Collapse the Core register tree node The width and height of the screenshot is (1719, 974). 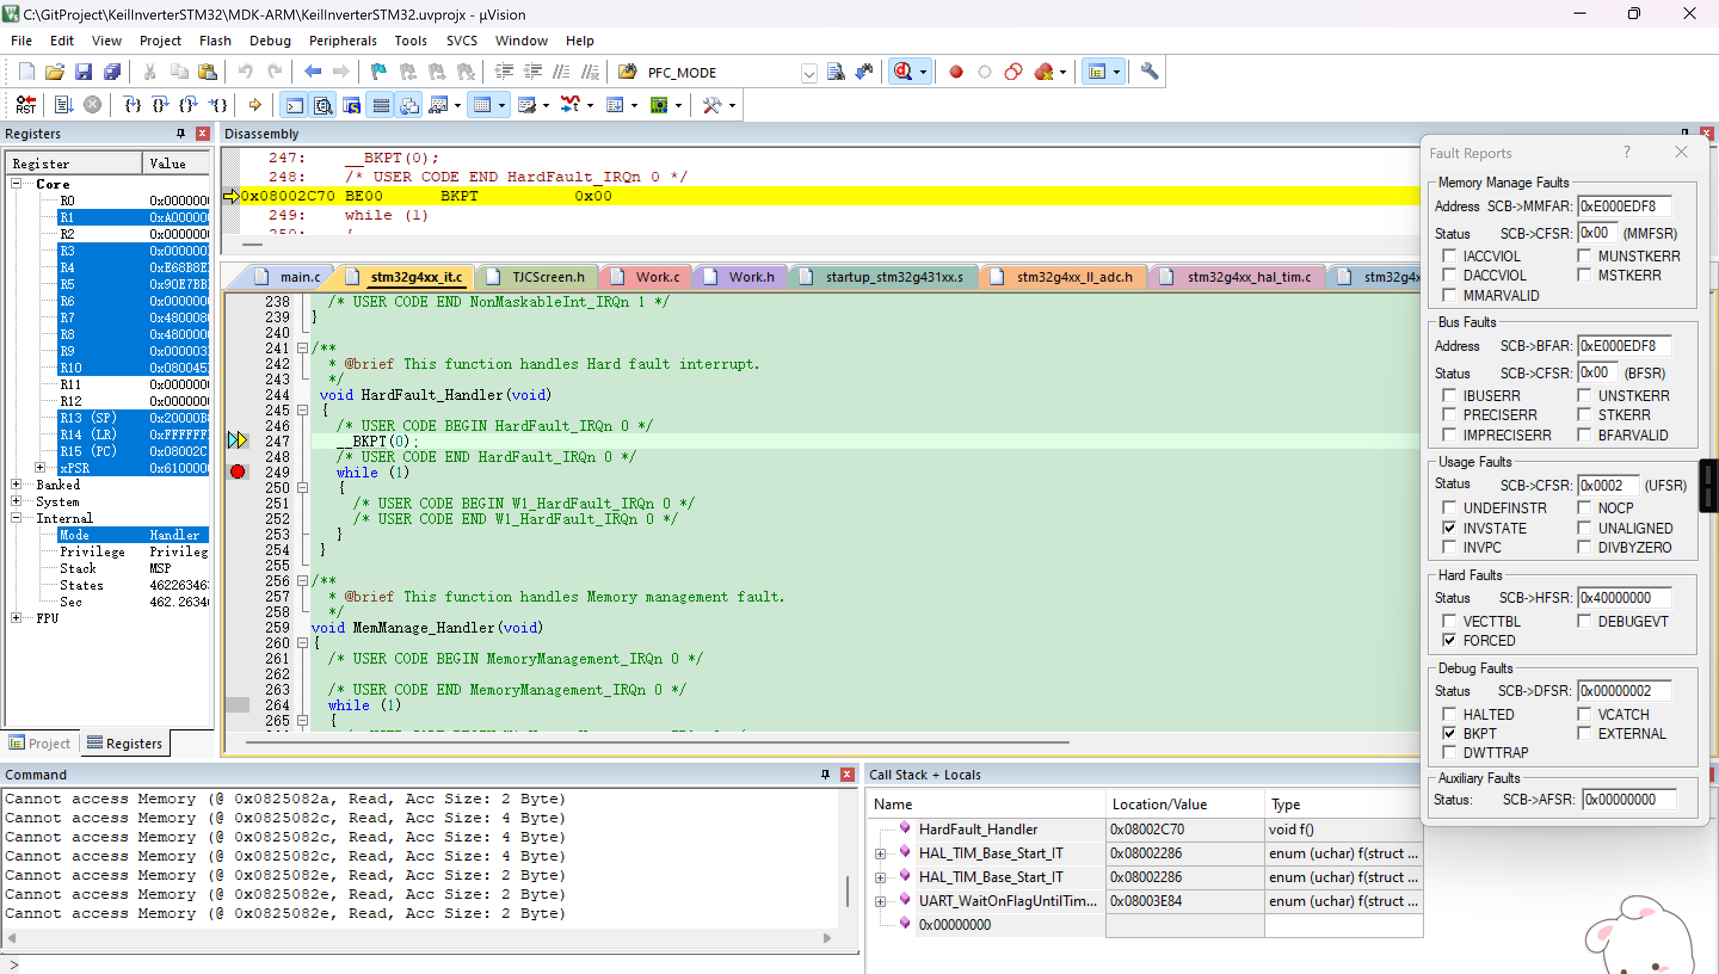point(16,183)
